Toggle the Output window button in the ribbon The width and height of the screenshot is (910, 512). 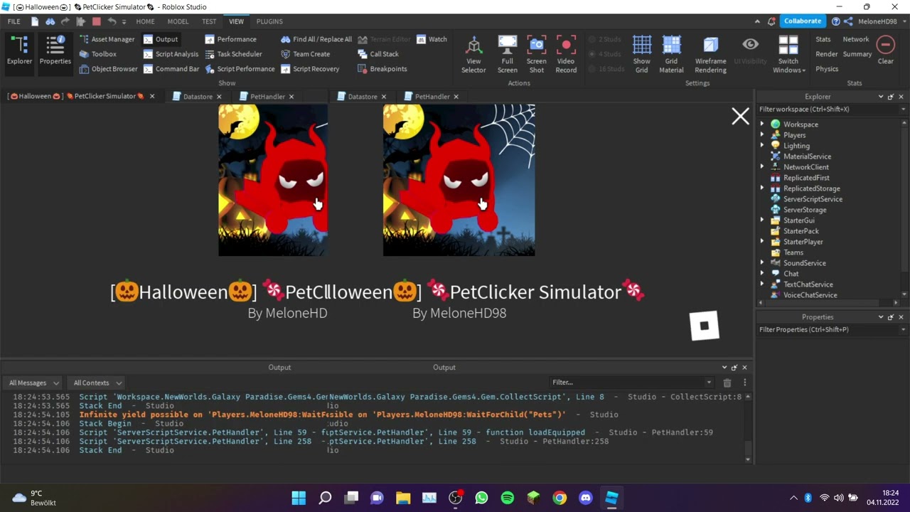click(161, 39)
